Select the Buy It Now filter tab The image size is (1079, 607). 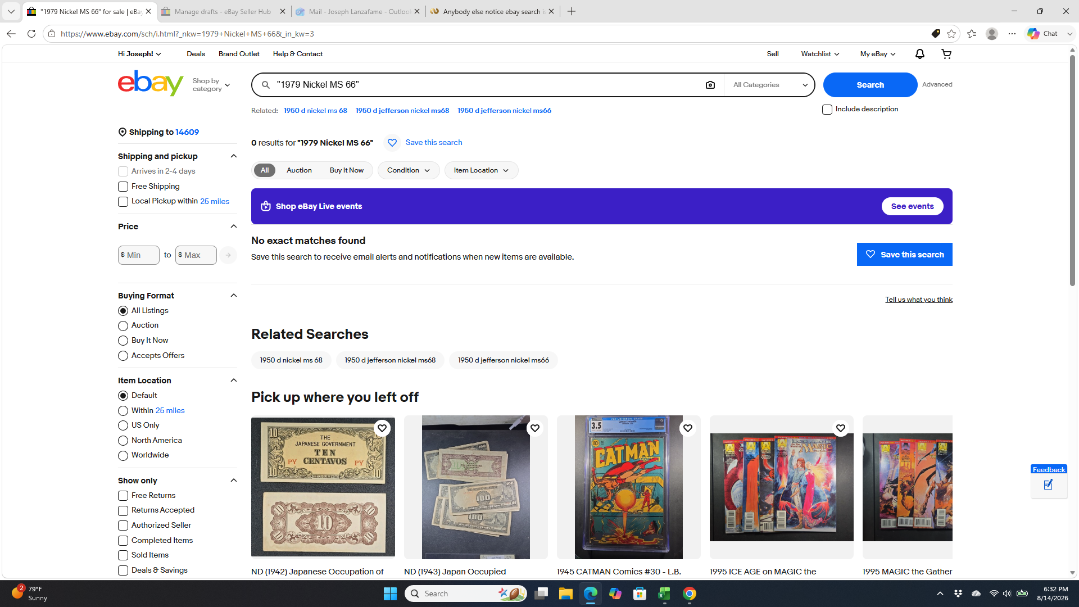point(346,170)
